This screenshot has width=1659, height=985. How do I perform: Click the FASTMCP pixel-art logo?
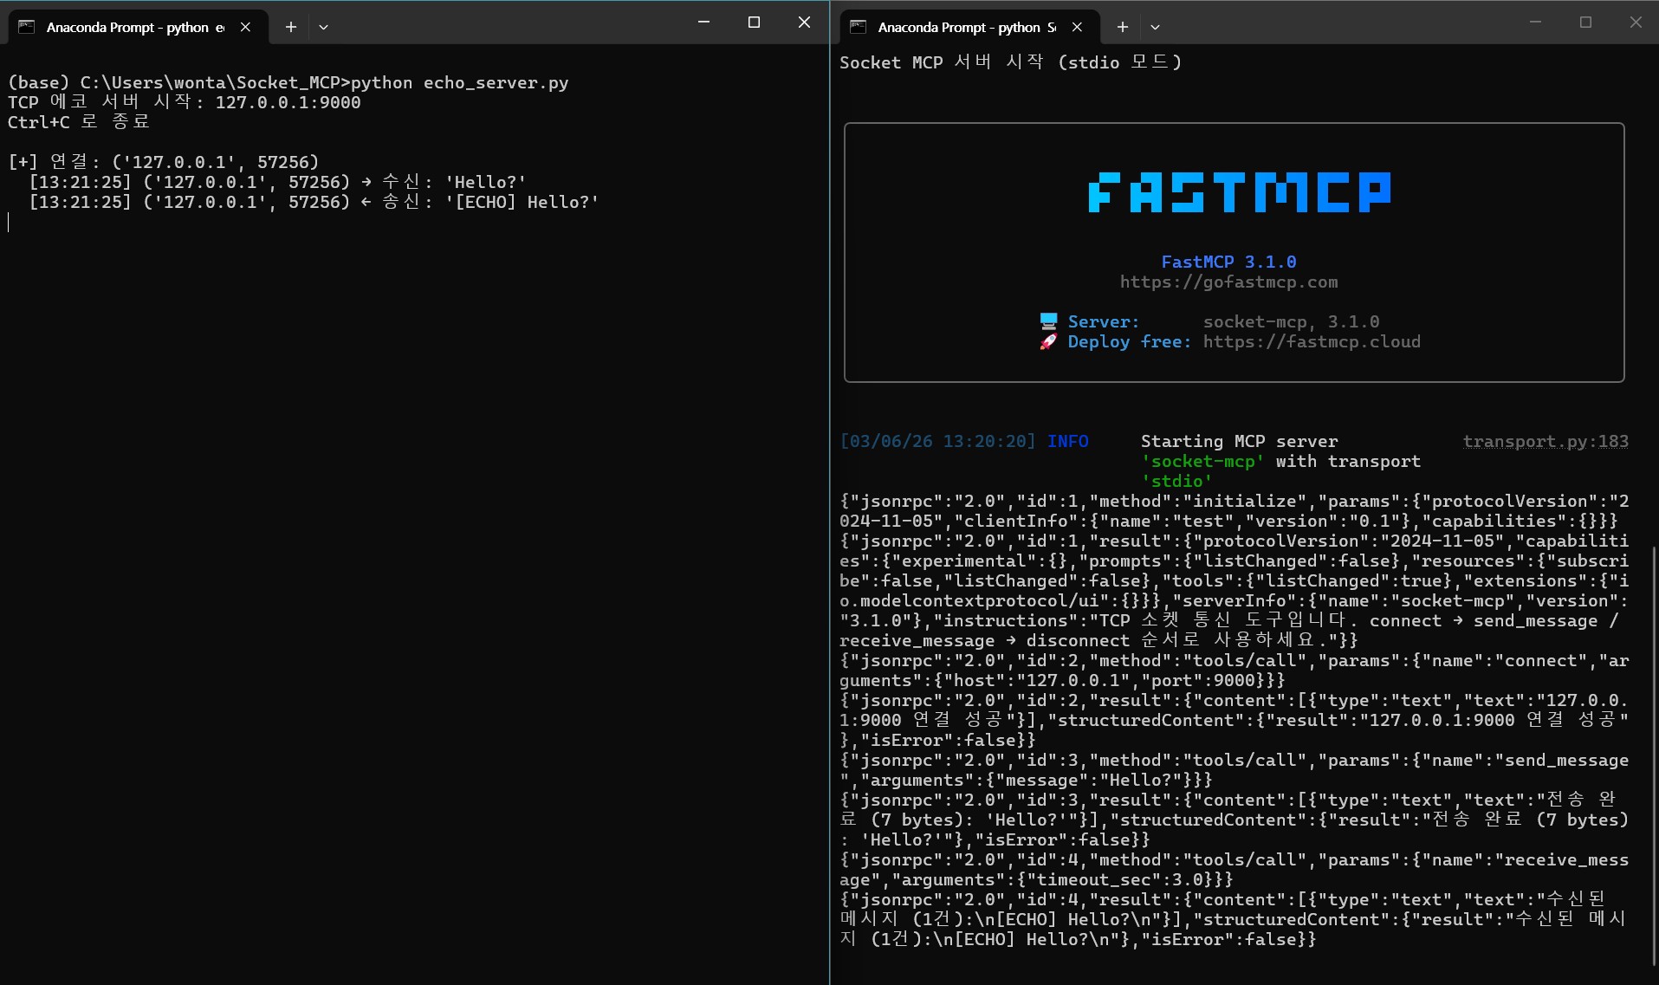[1240, 192]
